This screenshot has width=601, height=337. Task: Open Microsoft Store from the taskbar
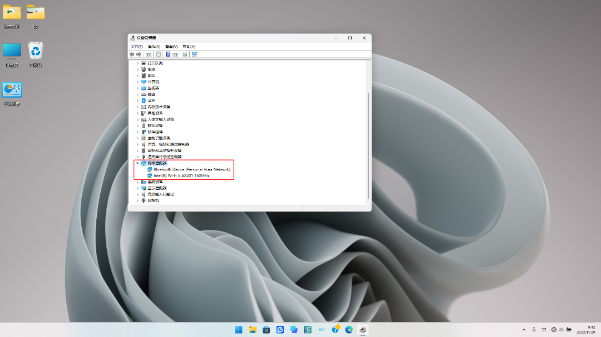[266, 330]
